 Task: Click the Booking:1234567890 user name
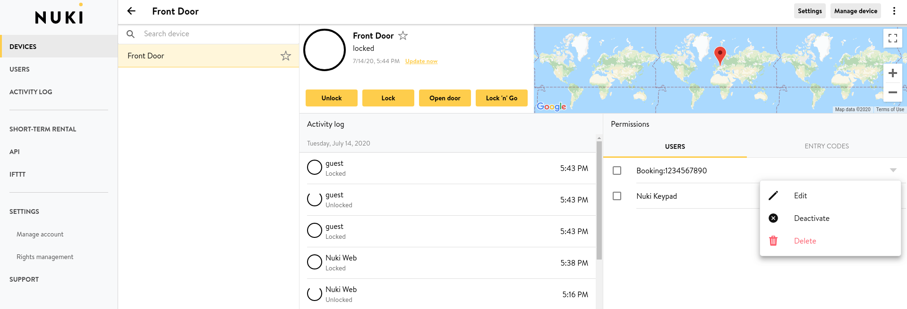pos(672,171)
